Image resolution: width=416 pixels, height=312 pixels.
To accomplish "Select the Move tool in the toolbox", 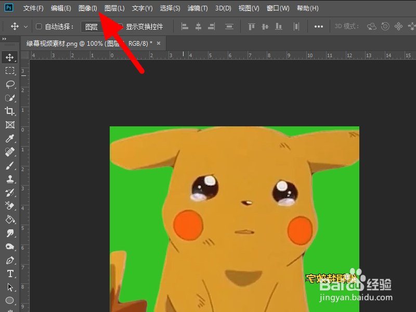I will [10, 57].
